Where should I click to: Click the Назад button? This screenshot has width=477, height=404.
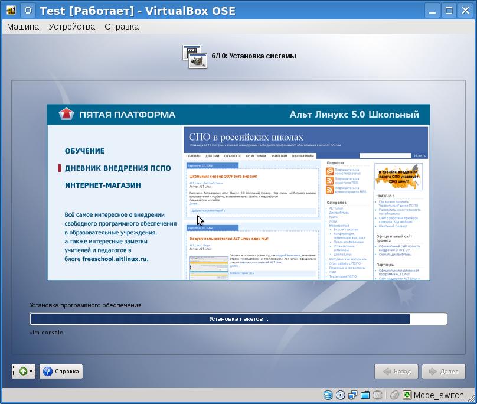397,372
